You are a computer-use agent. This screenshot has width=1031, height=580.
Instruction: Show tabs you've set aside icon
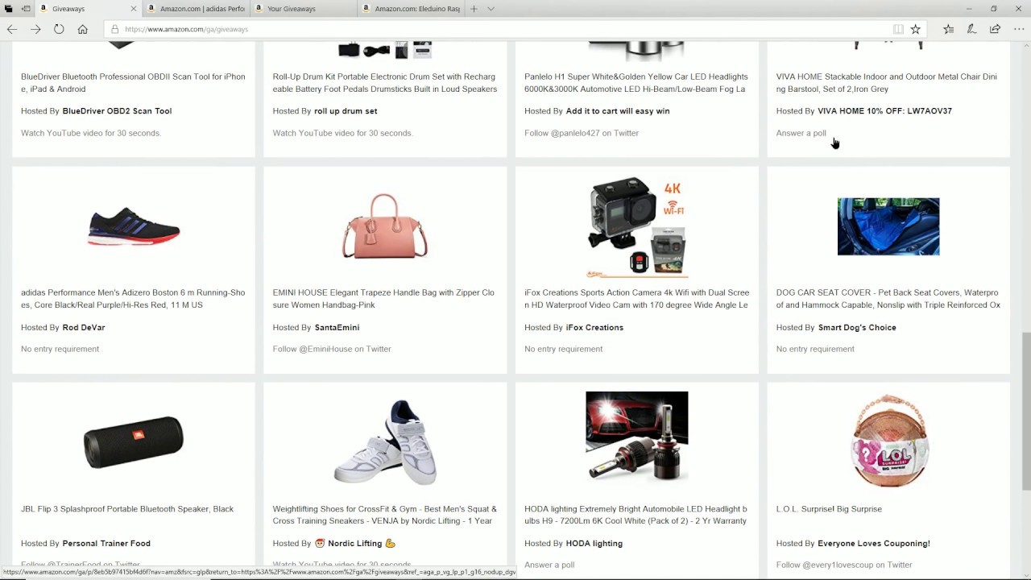pyautogui.click(x=9, y=9)
